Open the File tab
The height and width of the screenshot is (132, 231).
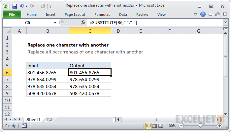pos(12,15)
